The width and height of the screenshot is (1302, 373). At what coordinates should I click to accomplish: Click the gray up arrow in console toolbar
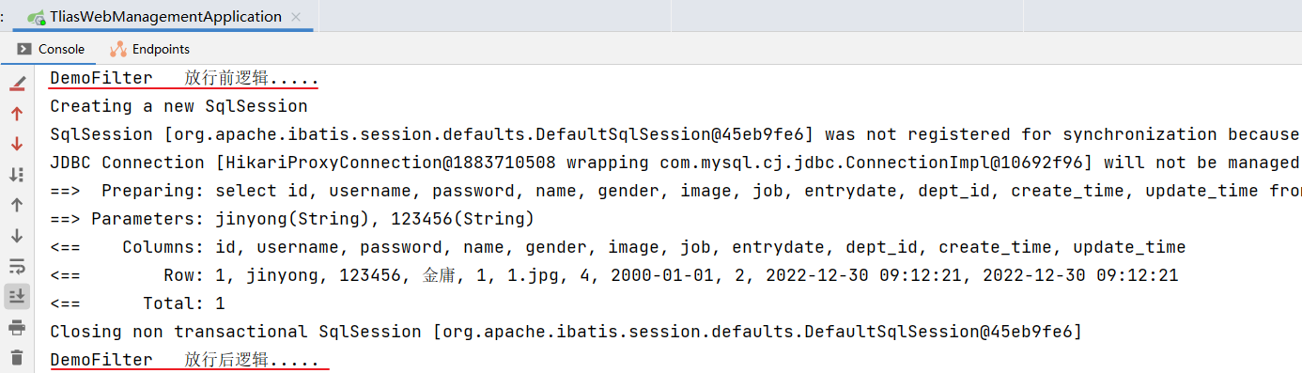click(x=17, y=205)
